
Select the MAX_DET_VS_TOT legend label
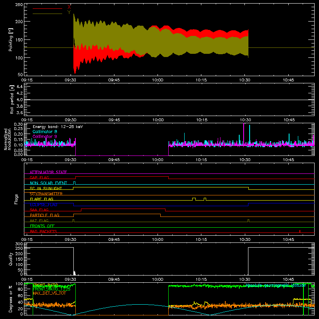click(x=49, y=293)
